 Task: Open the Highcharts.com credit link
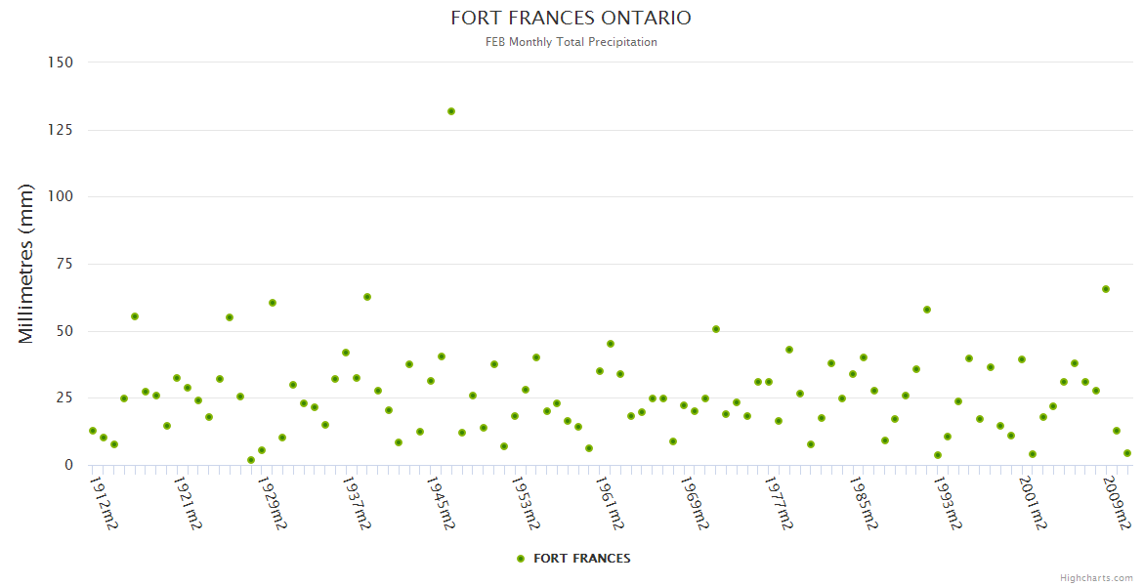pos(1096,577)
